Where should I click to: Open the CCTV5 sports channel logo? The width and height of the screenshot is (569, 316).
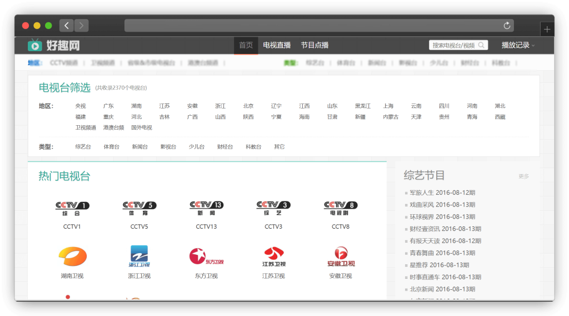(x=139, y=208)
